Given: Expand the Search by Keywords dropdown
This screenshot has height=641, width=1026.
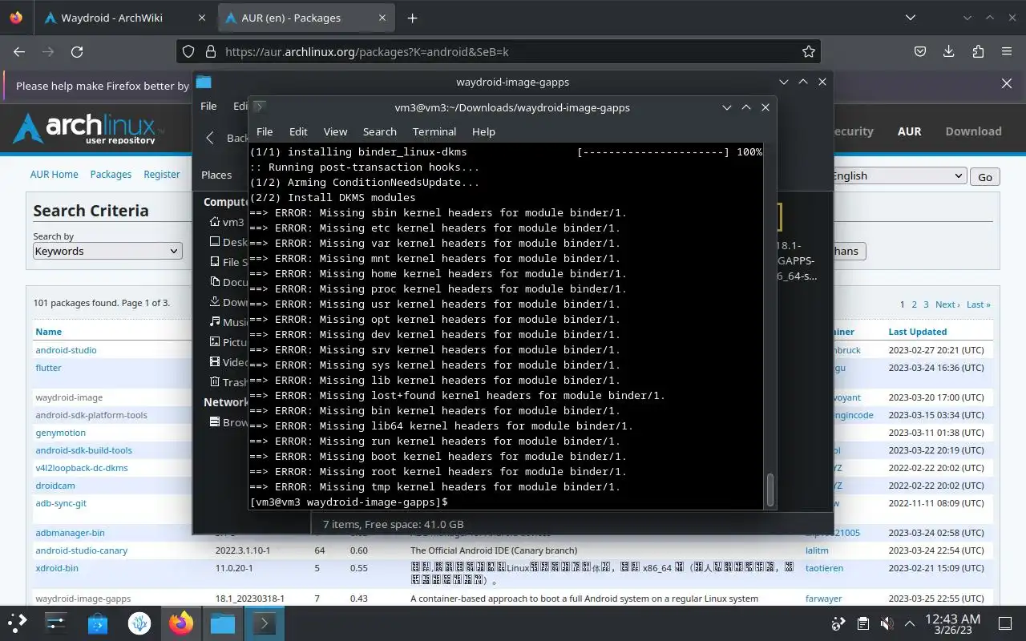Looking at the screenshot, I should coord(107,251).
